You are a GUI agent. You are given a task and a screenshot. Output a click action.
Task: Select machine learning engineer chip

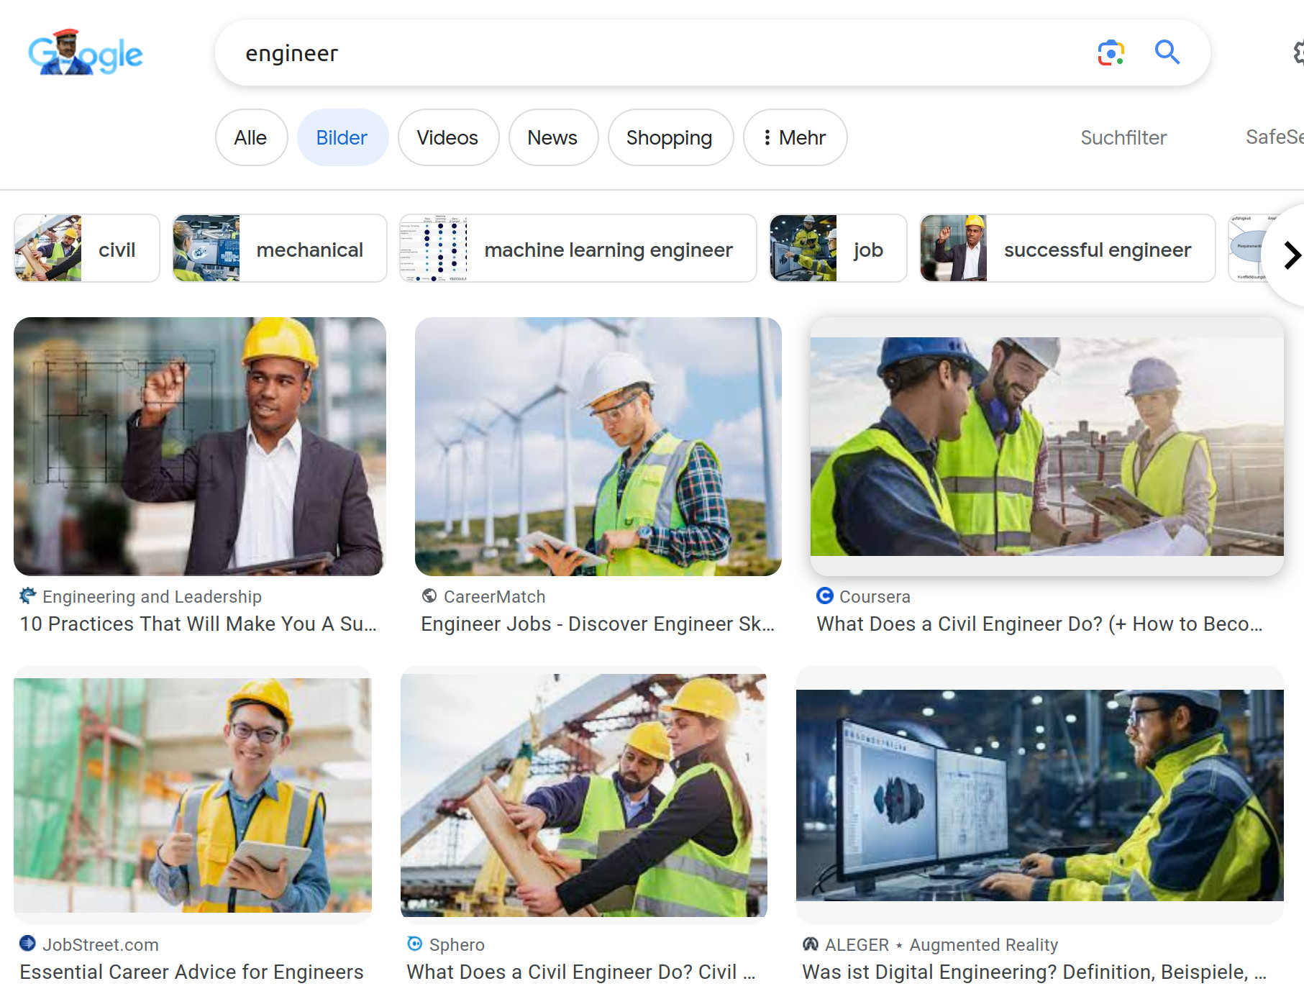(578, 249)
